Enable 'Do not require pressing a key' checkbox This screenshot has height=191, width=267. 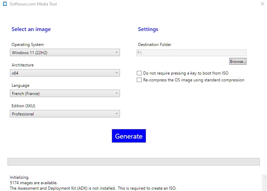point(139,73)
